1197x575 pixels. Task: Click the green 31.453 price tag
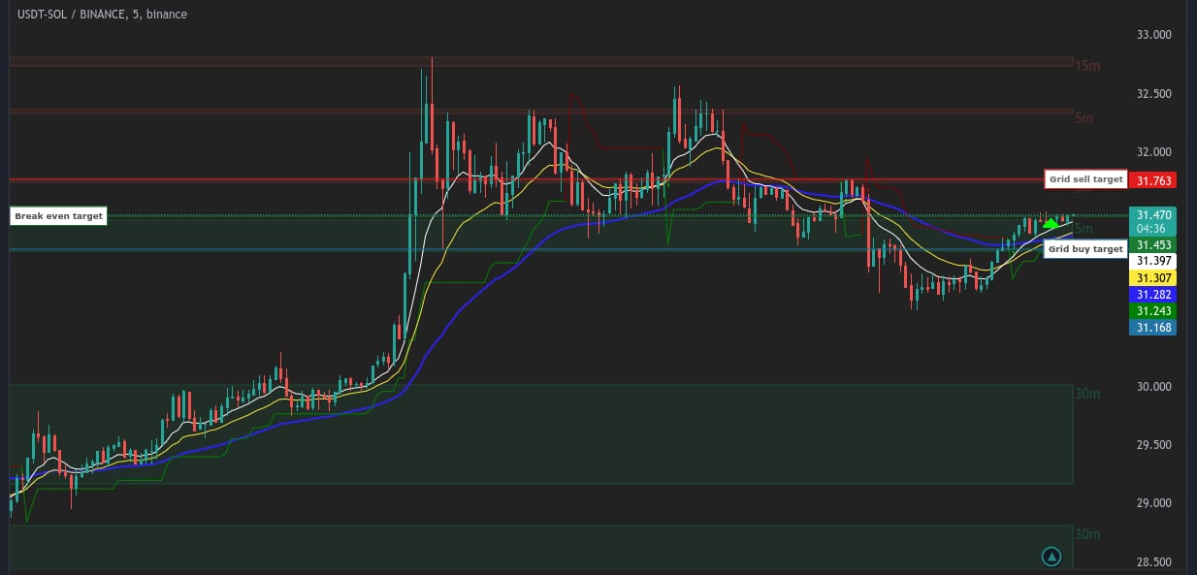[x=1153, y=245]
